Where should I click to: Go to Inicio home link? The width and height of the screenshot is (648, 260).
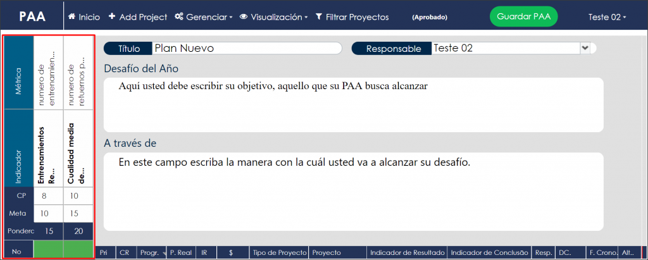pos(84,17)
